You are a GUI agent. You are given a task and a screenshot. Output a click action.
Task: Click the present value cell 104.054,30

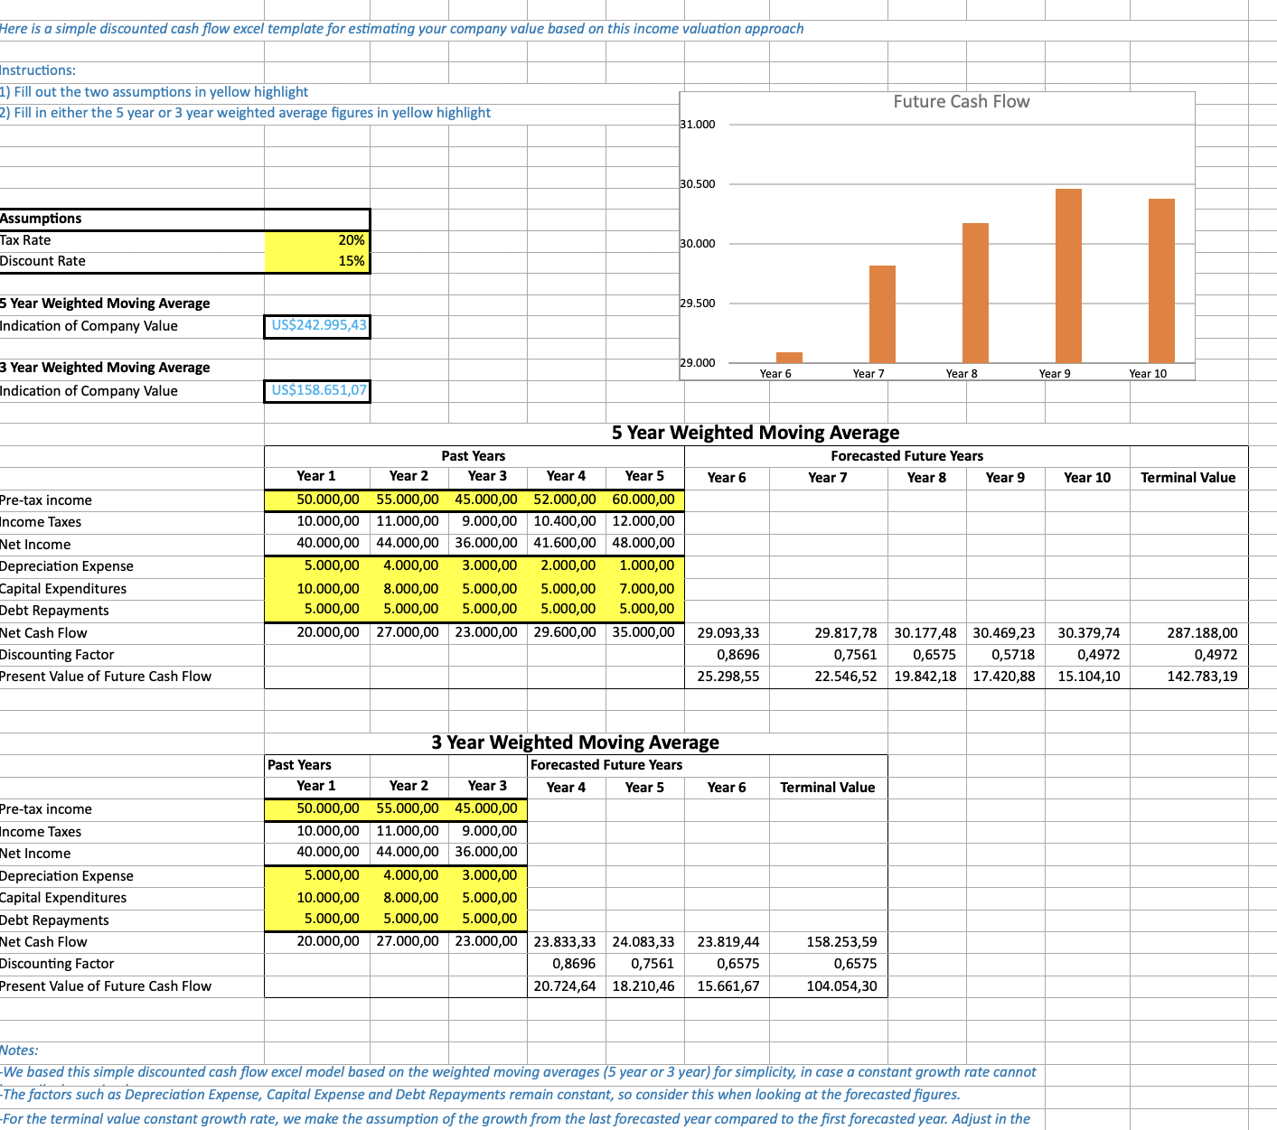point(828,986)
